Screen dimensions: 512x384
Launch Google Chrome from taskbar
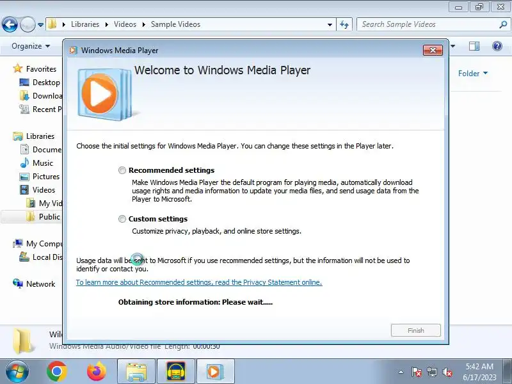[57, 371]
